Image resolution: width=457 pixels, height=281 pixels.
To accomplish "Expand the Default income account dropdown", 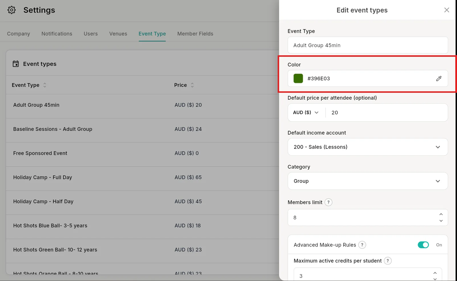I will click(368, 147).
